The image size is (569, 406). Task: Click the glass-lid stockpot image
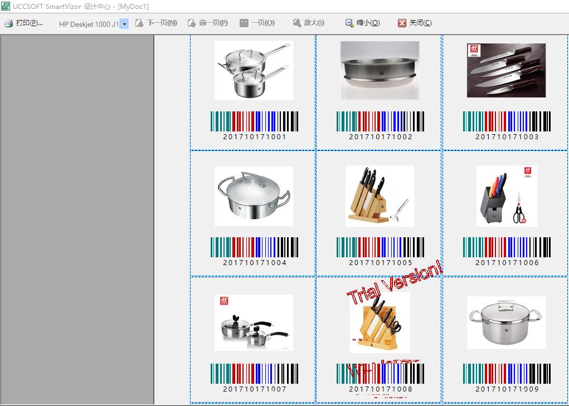pyautogui.click(x=506, y=322)
